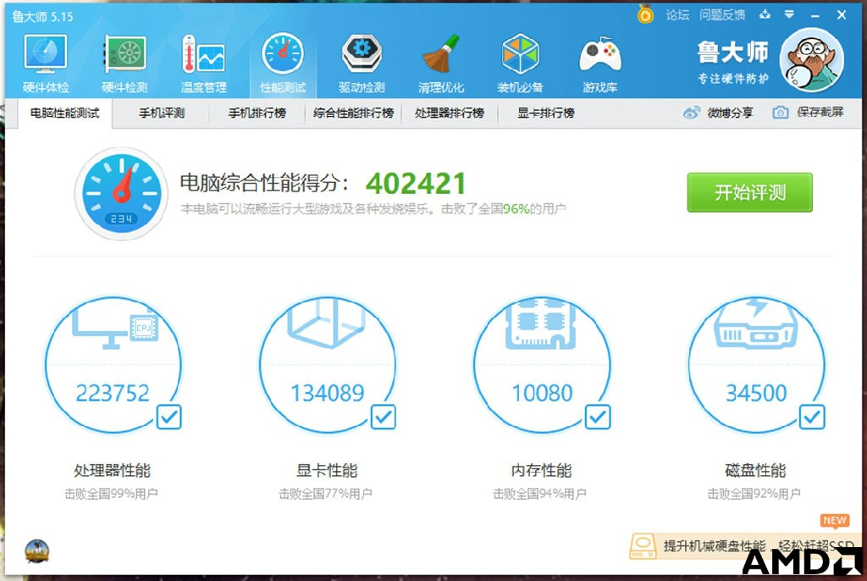867x581 pixels.
Task: Click the hard disk icon in the bottom banner
Action: pyautogui.click(x=643, y=546)
